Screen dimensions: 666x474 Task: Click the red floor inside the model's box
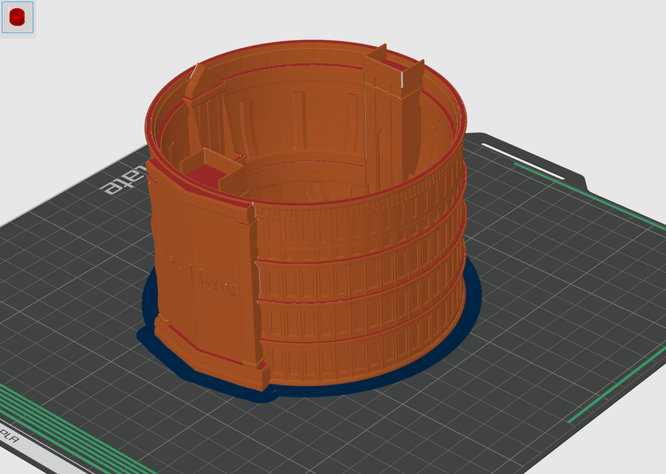coord(202,174)
